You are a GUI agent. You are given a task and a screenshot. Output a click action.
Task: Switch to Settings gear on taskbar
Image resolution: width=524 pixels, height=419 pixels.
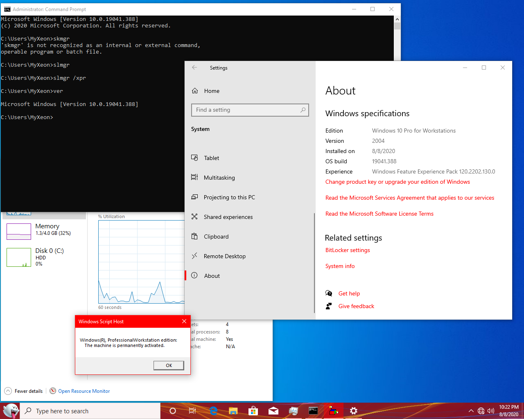pos(354,411)
